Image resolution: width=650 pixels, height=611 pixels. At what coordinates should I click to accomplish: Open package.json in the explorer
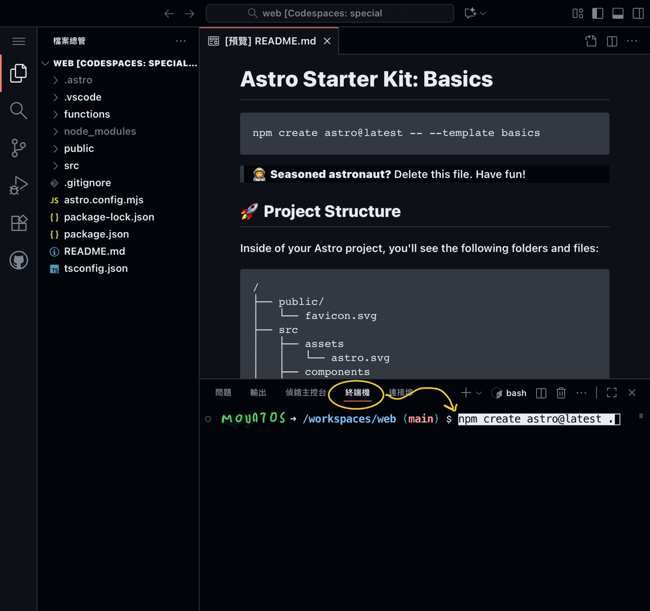tap(118, 234)
